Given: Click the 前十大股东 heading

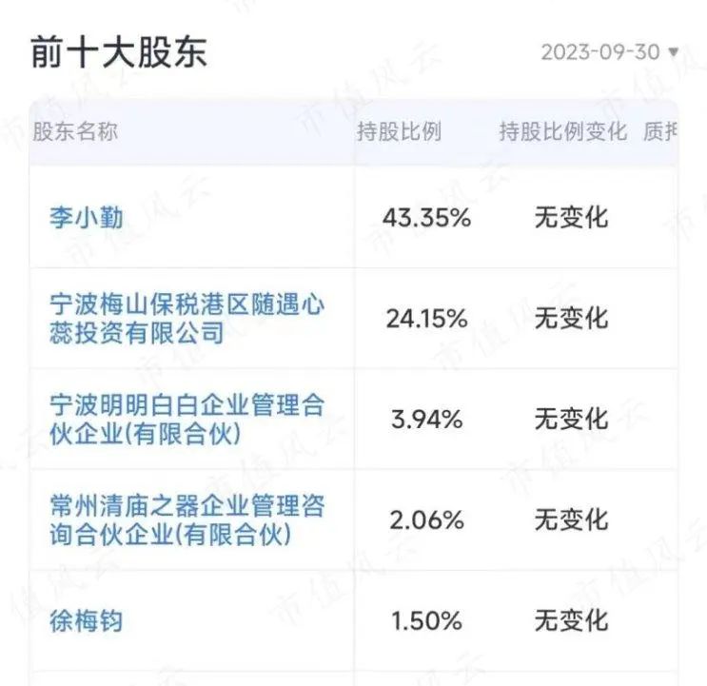Looking at the screenshot, I should point(119,51).
